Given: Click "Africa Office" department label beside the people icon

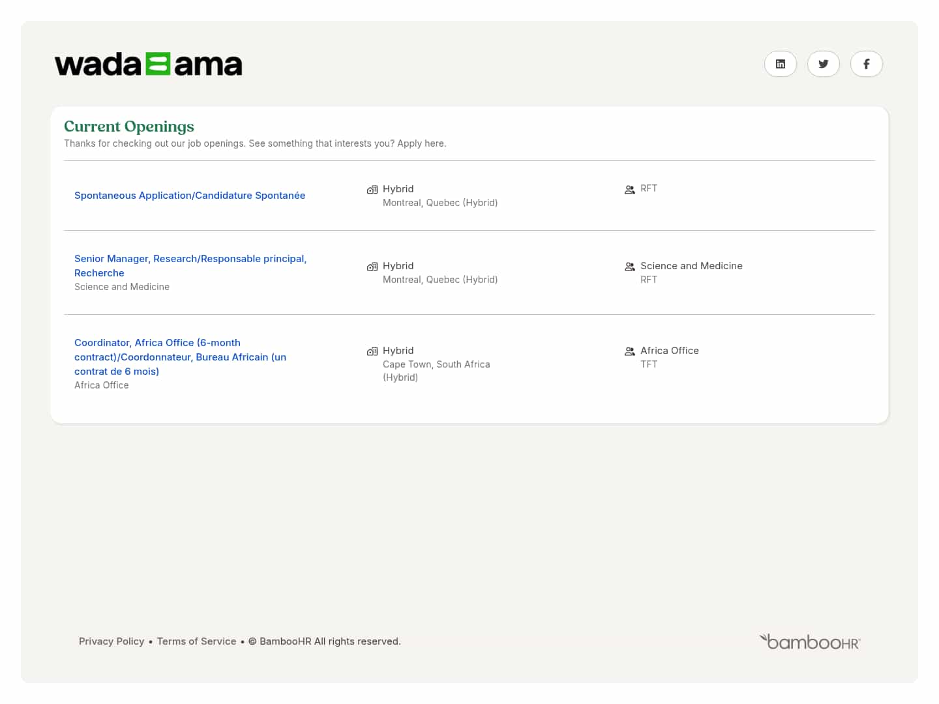Looking at the screenshot, I should [x=670, y=351].
